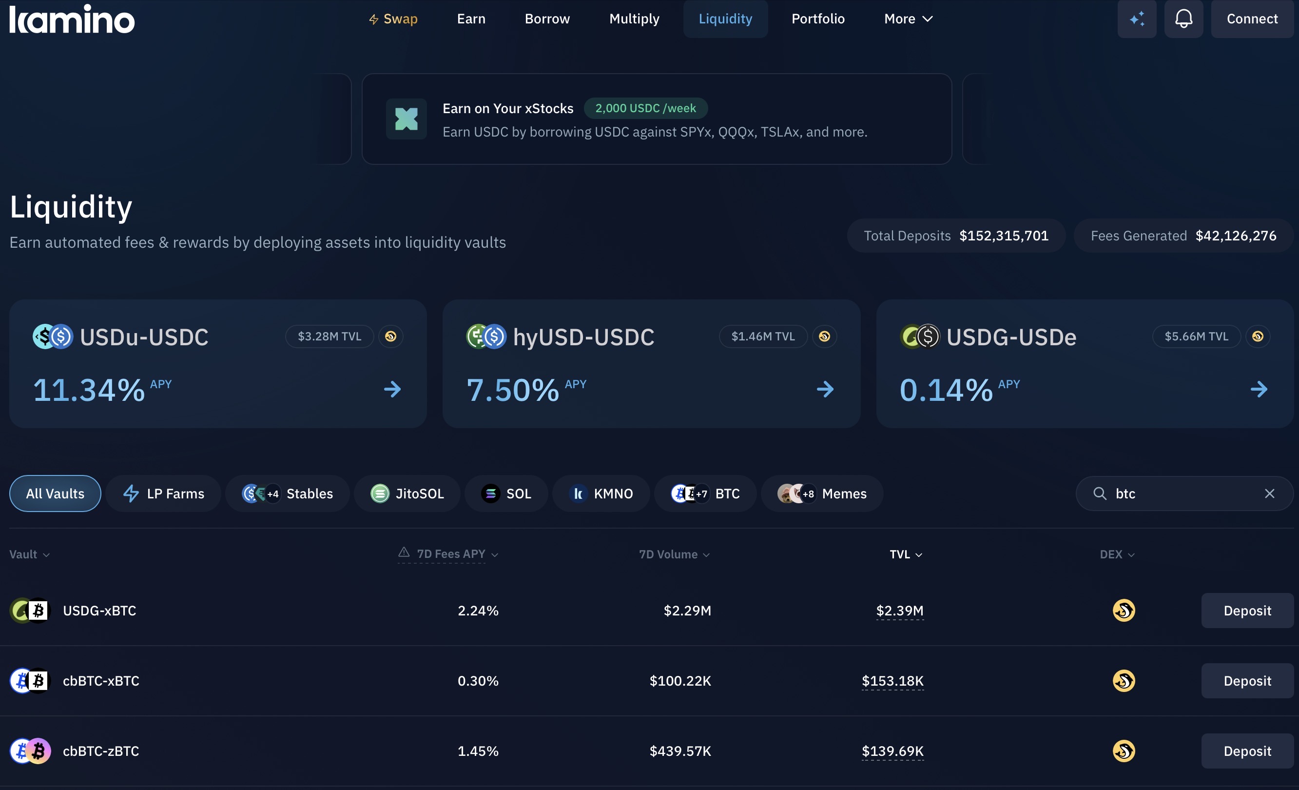
Task: Filter vaults by SOL
Action: tap(506, 494)
